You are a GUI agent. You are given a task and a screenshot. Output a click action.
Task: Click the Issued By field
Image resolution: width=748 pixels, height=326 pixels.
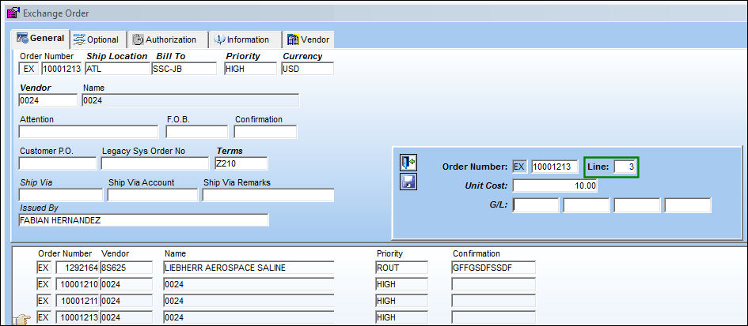[143, 220]
